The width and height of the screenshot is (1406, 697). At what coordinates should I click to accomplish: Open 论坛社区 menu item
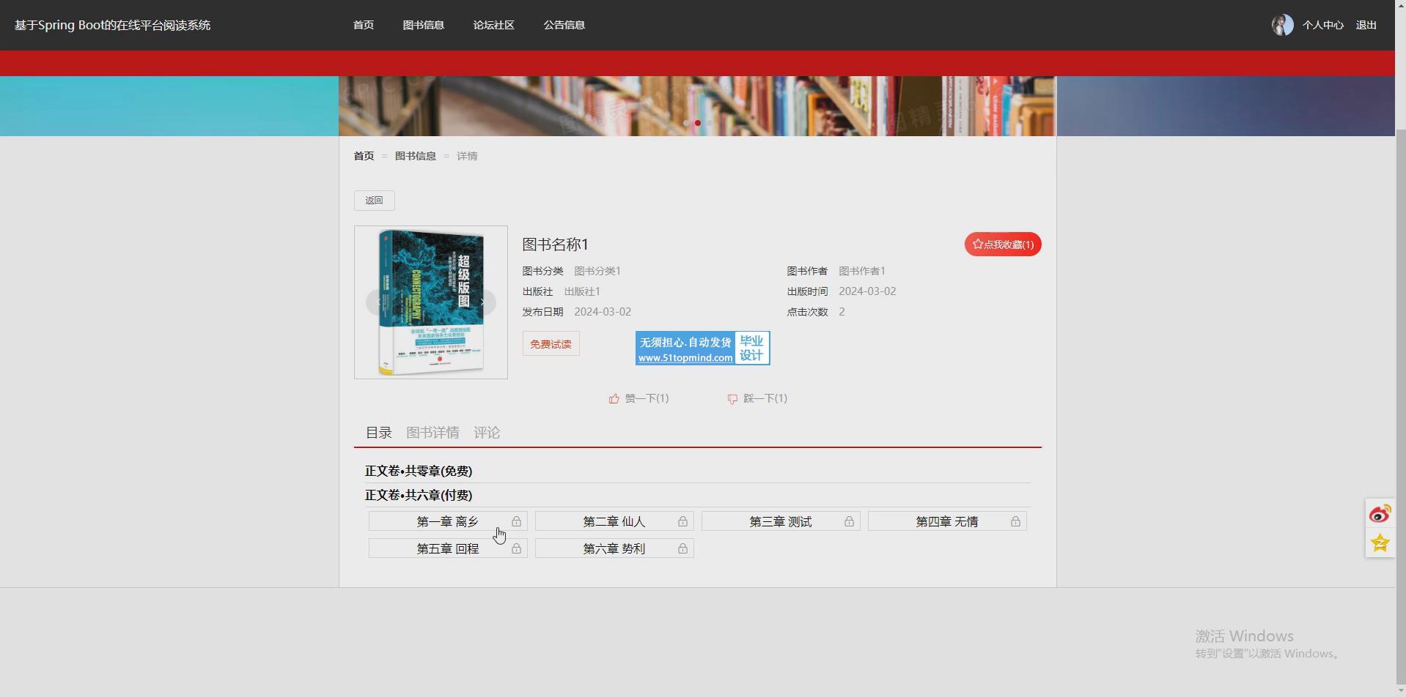pos(494,25)
